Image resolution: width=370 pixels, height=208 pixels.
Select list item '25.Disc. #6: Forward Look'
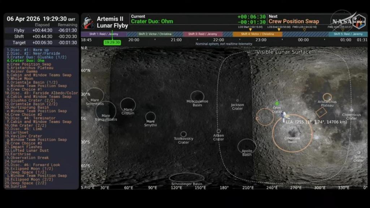point(32,165)
